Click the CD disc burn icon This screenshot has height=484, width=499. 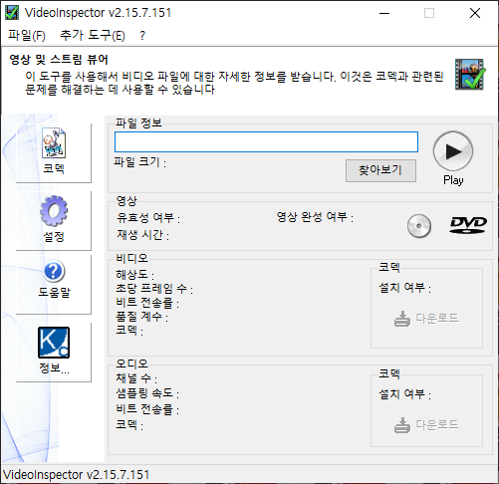419,226
